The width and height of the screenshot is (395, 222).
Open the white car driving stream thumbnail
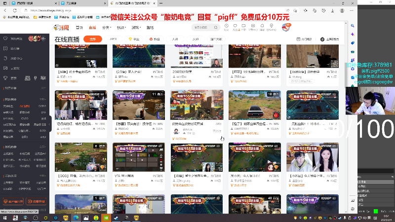tap(255, 105)
